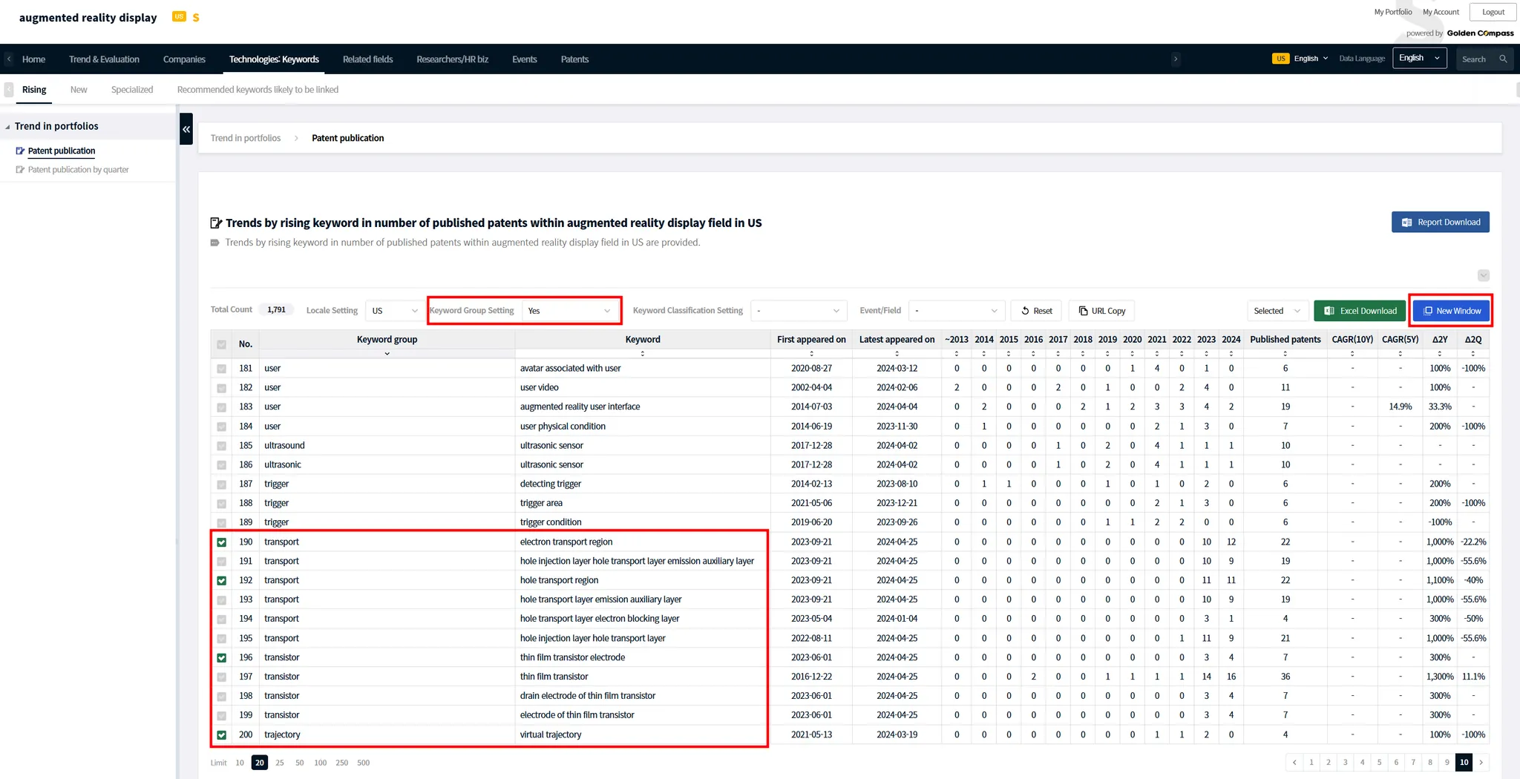Screen dimensions: 1520x779
Task: Go to previous page using pagination arrow
Action: coord(1294,762)
